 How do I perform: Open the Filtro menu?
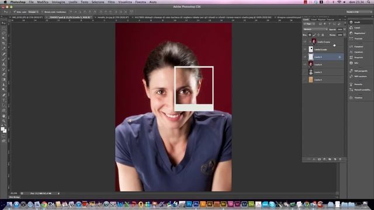[x=111, y=2]
